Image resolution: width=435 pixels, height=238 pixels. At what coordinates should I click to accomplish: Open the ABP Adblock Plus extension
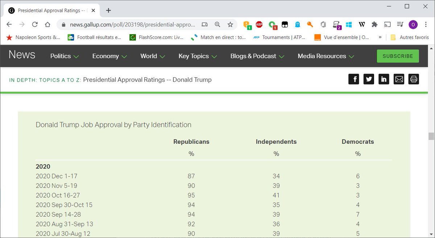pos(259,25)
